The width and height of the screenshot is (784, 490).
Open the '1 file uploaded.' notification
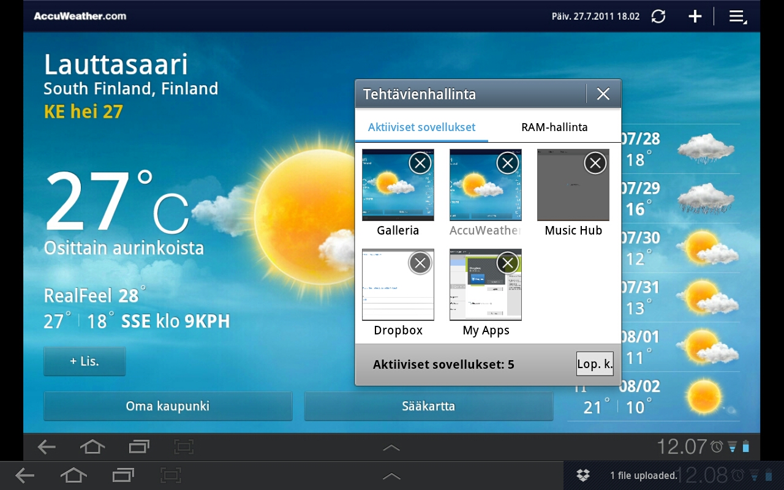tap(644, 475)
